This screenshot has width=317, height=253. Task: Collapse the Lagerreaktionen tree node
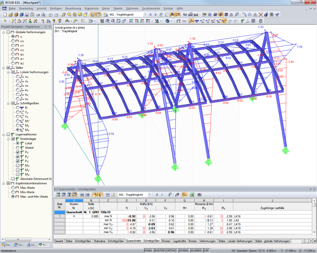coord(4,134)
